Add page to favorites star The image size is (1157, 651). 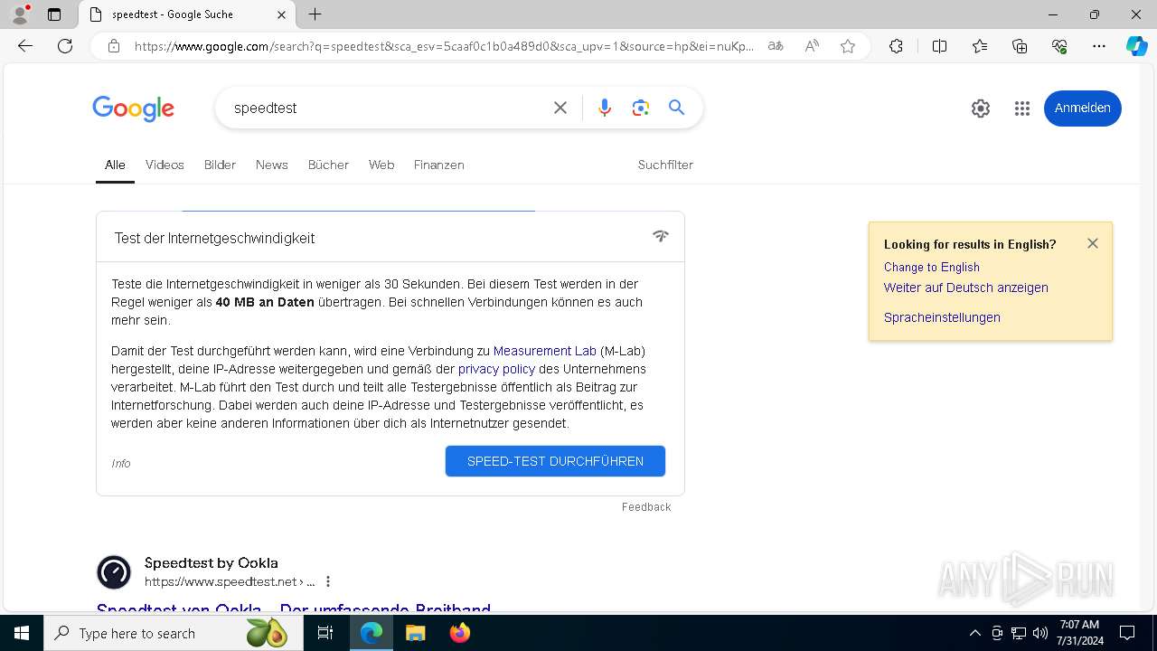(x=848, y=46)
